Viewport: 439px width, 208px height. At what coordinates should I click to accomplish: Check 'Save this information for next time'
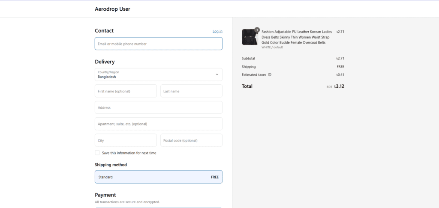pos(97,153)
